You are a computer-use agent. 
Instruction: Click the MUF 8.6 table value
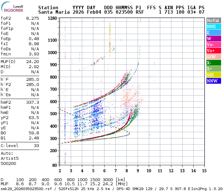point(20,184)
